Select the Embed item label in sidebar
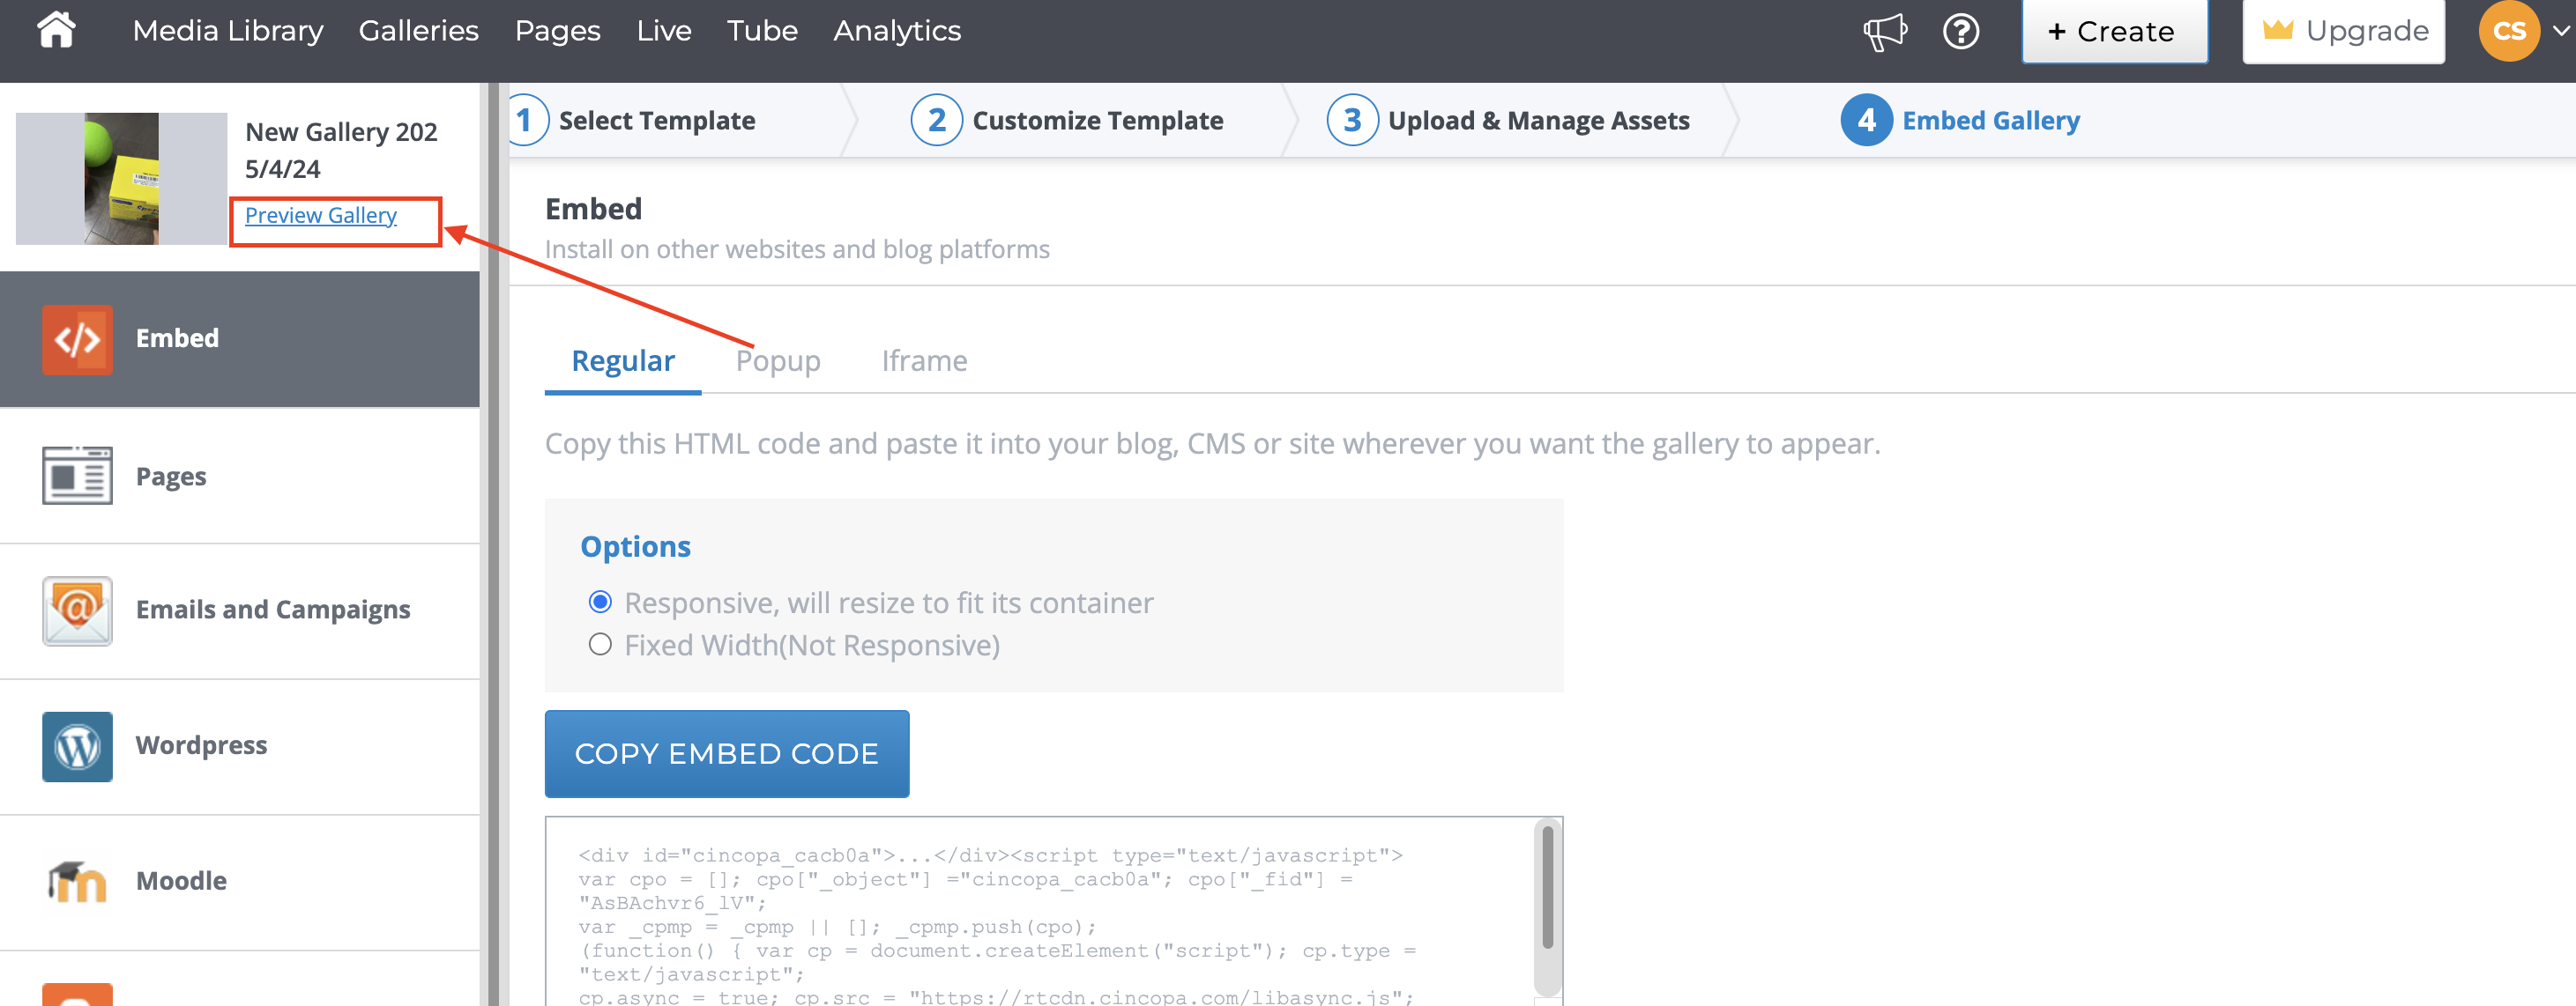This screenshot has height=1006, width=2576. coord(177,338)
